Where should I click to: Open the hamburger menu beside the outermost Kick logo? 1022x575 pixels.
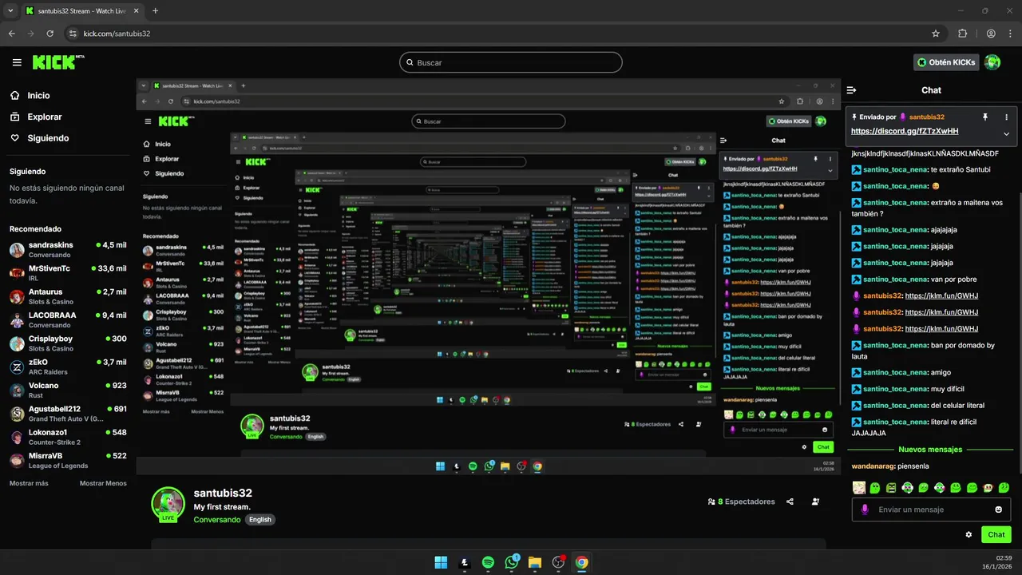coord(17,62)
